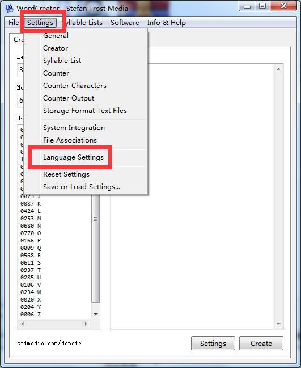Select the row 0009 Q

[x=31, y=248]
